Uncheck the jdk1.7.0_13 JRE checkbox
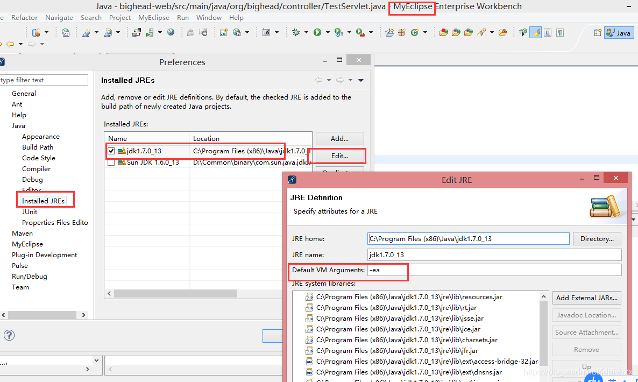The image size is (638, 382). click(111, 151)
